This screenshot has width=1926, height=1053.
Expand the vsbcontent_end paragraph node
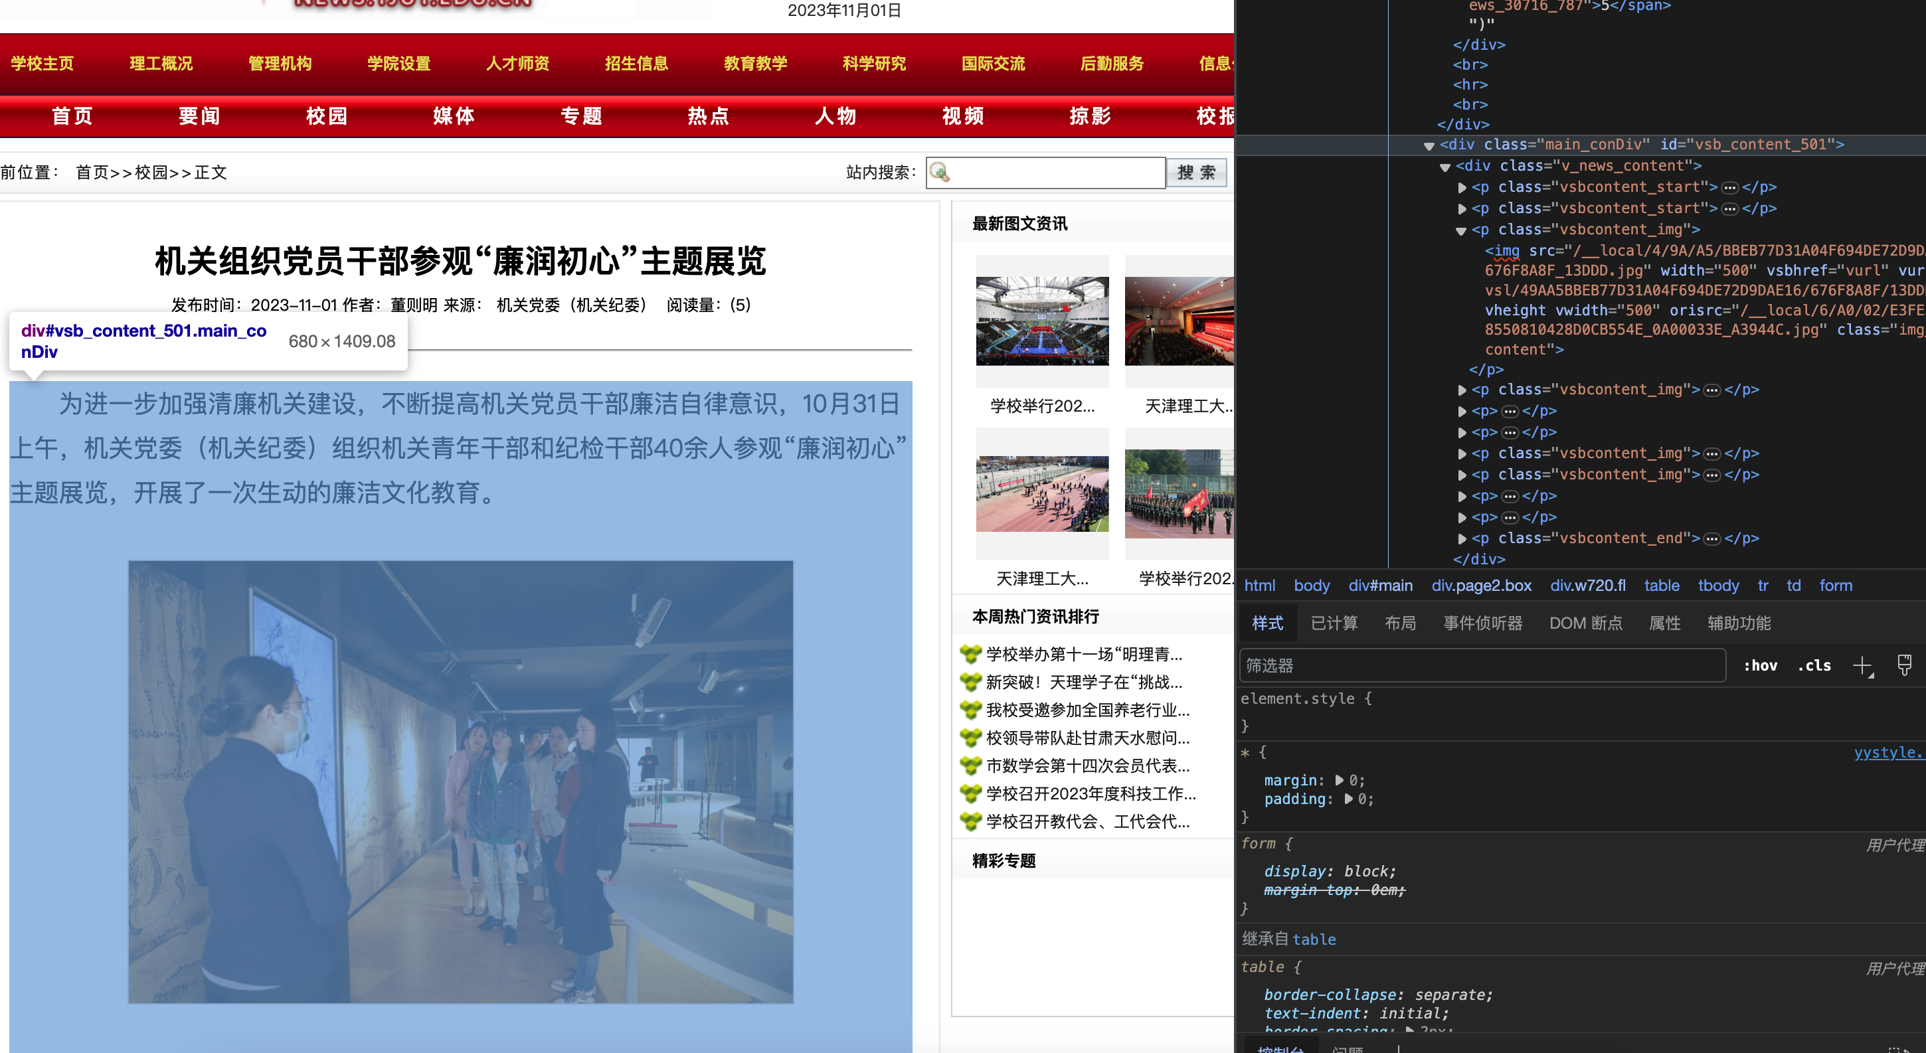(x=1462, y=539)
